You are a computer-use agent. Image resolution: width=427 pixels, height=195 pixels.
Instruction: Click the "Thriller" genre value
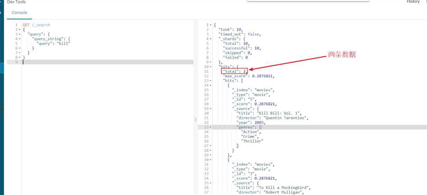point(252,141)
